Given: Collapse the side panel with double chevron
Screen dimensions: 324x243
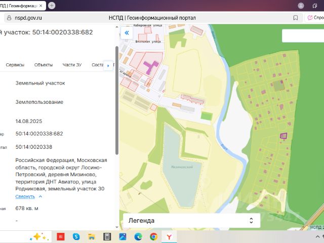Looking at the screenshot, I should pos(127,33).
